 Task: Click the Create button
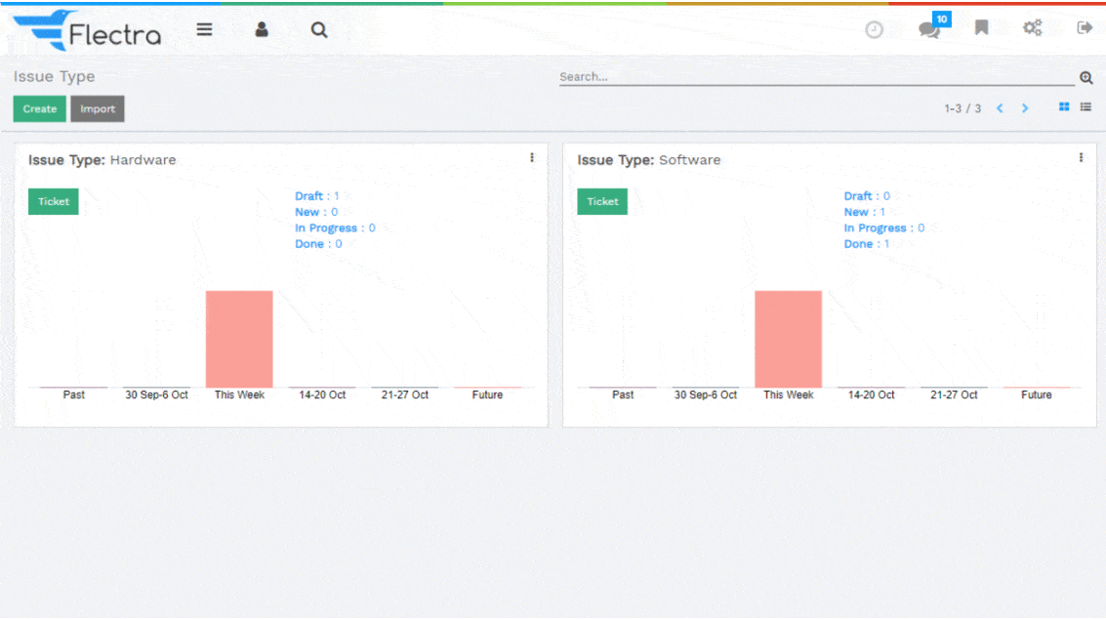[x=39, y=109]
